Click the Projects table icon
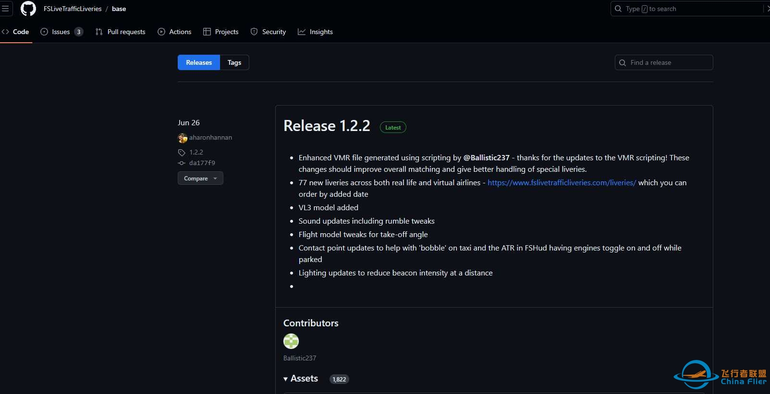Screen dimensions: 770x394 coord(207,32)
